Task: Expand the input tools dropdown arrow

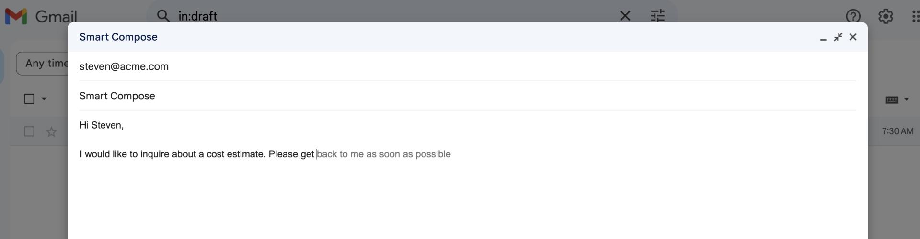Action: pyautogui.click(x=907, y=99)
